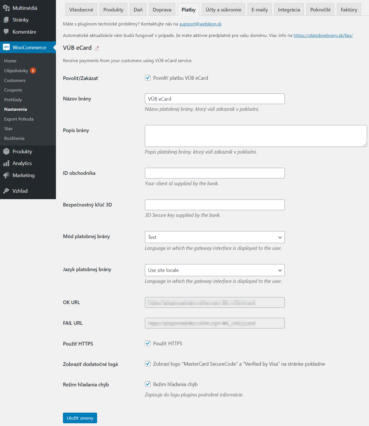Click the ID obchodníka input field

215,173
